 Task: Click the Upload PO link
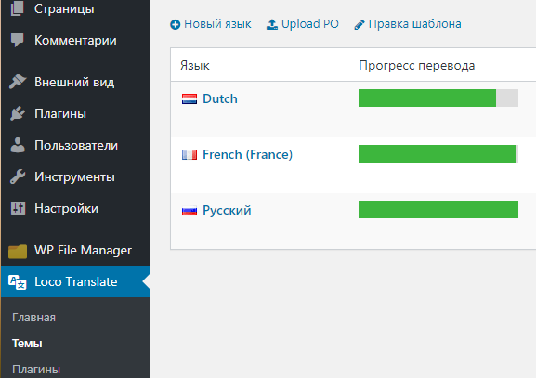pyautogui.click(x=310, y=24)
